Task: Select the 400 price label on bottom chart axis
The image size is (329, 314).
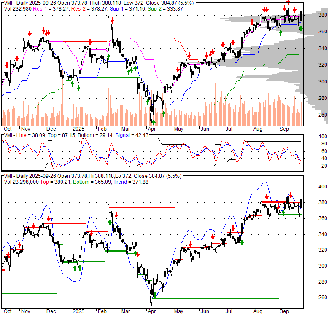Action: click(323, 187)
